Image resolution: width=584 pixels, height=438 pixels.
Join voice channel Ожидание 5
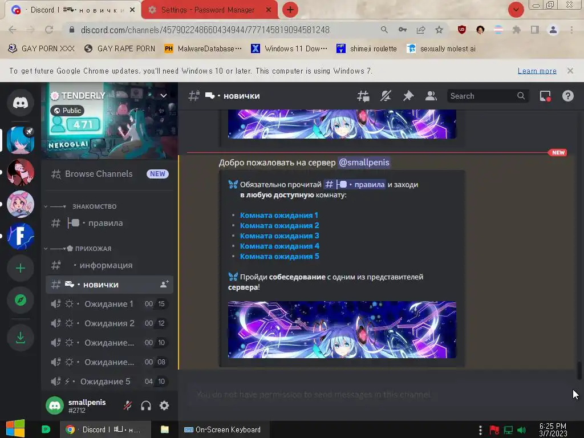[109, 382]
